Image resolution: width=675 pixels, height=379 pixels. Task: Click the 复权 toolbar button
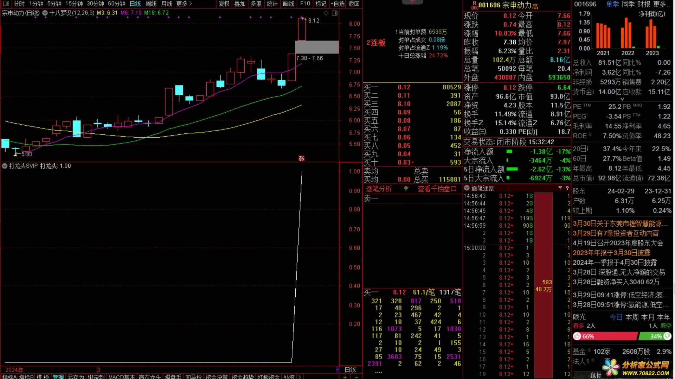224,4
